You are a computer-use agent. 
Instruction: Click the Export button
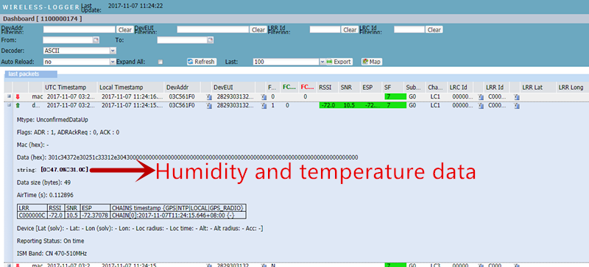coord(339,62)
